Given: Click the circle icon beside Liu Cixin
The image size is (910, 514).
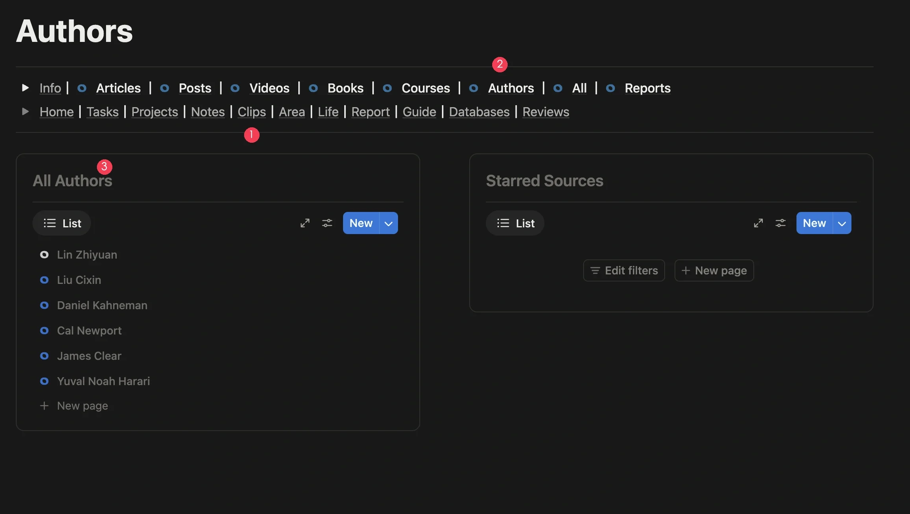Looking at the screenshot, I should click(44, 280).
